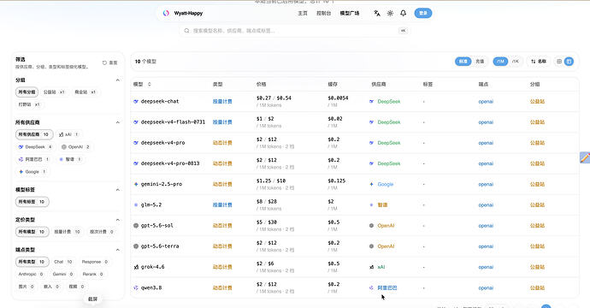Filter by 公益站 group chip
The image size is (590, 308).
click(x=54, y=92)
